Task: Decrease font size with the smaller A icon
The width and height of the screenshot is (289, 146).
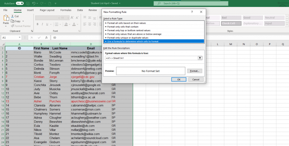Action: [x=77, y=18]
